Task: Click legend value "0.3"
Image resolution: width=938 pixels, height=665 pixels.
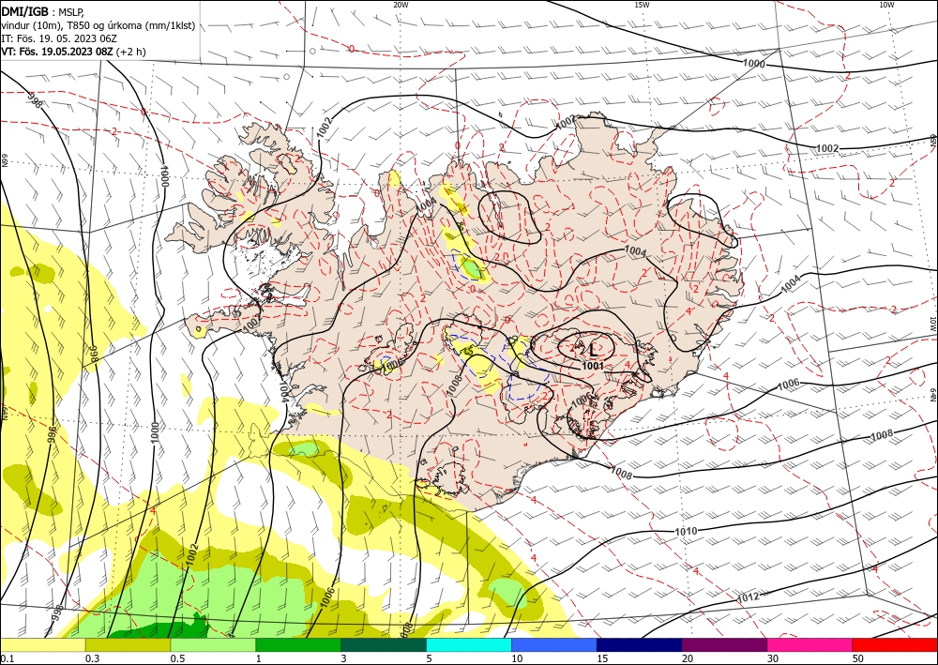Action: pos(92,658)
